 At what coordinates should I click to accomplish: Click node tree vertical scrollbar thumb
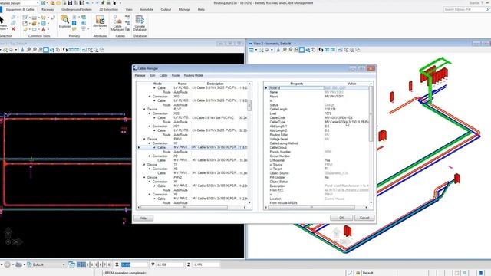click(x=249, y=105)
